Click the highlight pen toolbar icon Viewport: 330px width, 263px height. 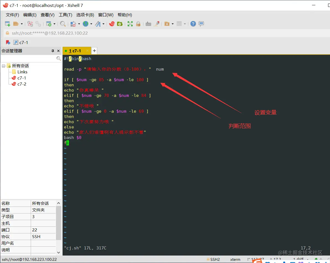pos(157,24)
